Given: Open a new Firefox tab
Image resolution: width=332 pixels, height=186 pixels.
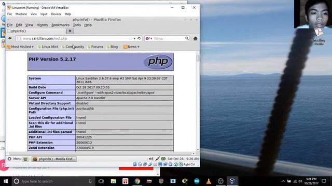Looking at the screenshot, I should tap(70, 31).
